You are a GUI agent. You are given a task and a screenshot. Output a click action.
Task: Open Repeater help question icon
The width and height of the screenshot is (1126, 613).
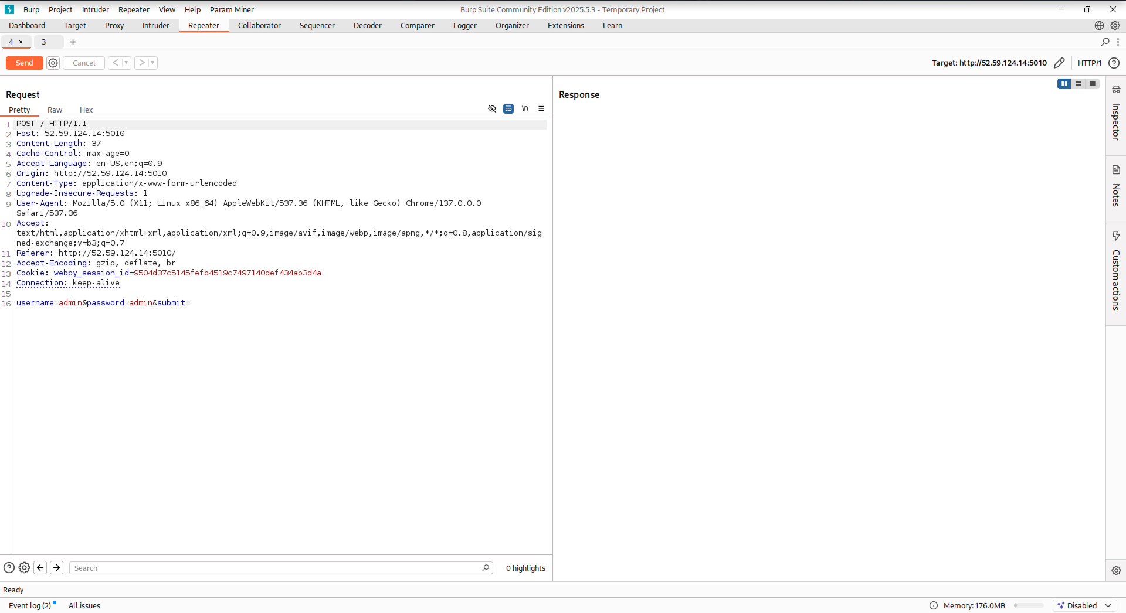(x=1114, y=63)
